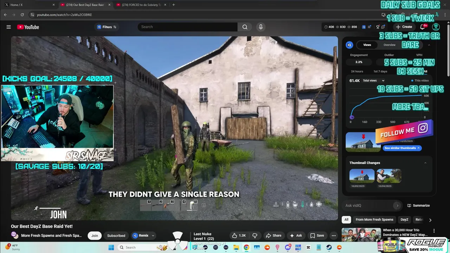Open more actions three-dot menu below video
The height and width of the screenshot is (253, 450).
[333, 235]
